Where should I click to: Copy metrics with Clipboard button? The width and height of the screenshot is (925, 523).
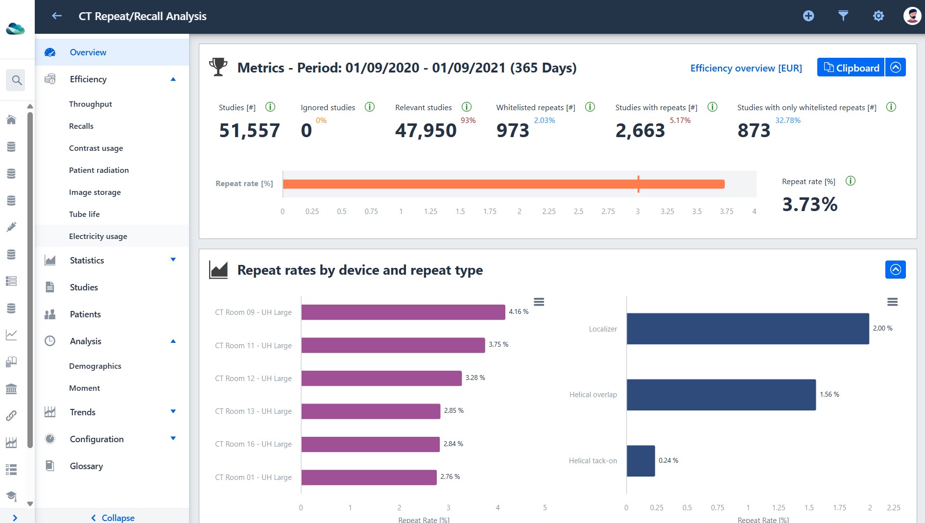[x=851, y=68]
